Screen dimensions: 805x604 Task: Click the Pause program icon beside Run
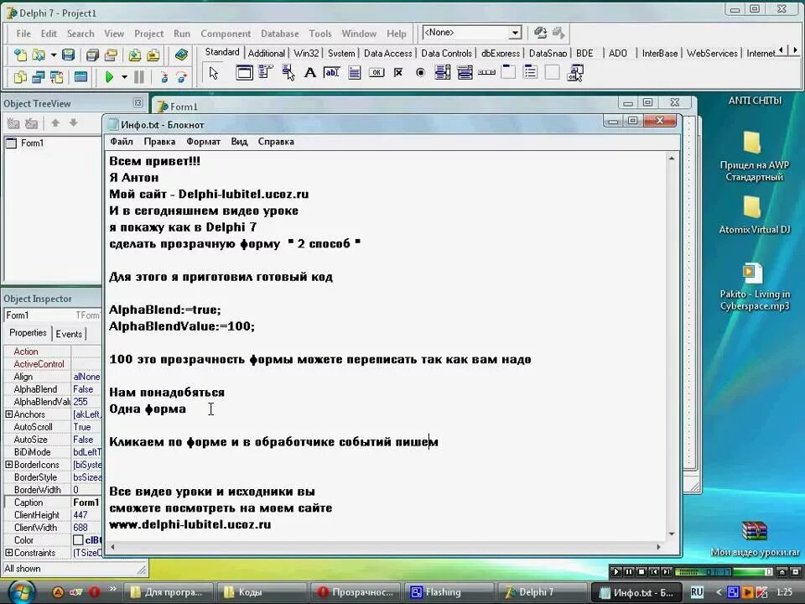click(x=139, y=77)
